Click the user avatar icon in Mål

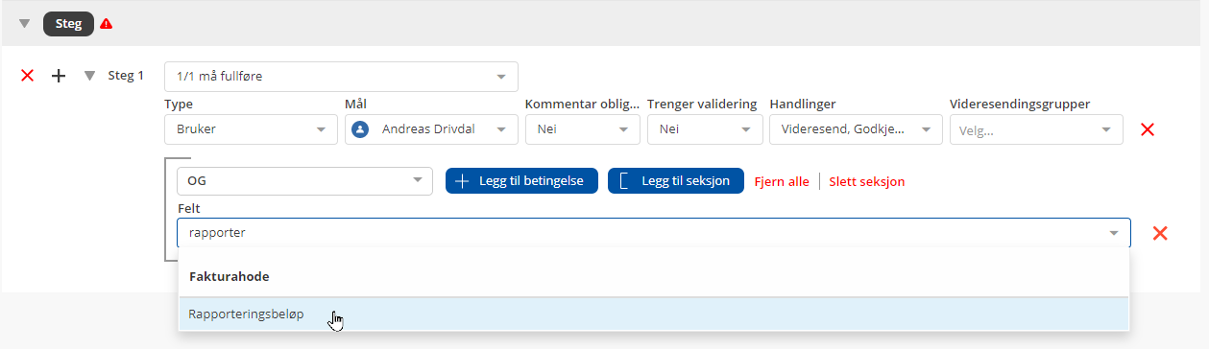[360, 129]
